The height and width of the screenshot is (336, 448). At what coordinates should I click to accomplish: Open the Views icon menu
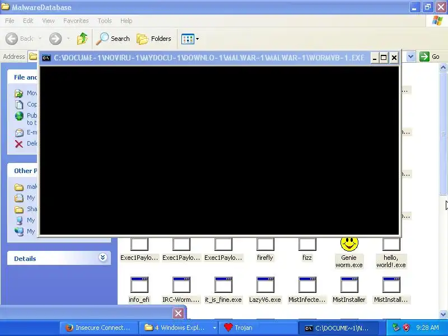tap(188, 39)
